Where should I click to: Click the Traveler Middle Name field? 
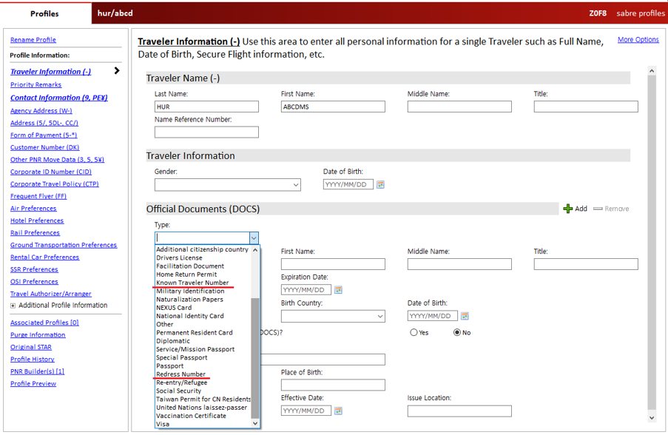[459, 107]
